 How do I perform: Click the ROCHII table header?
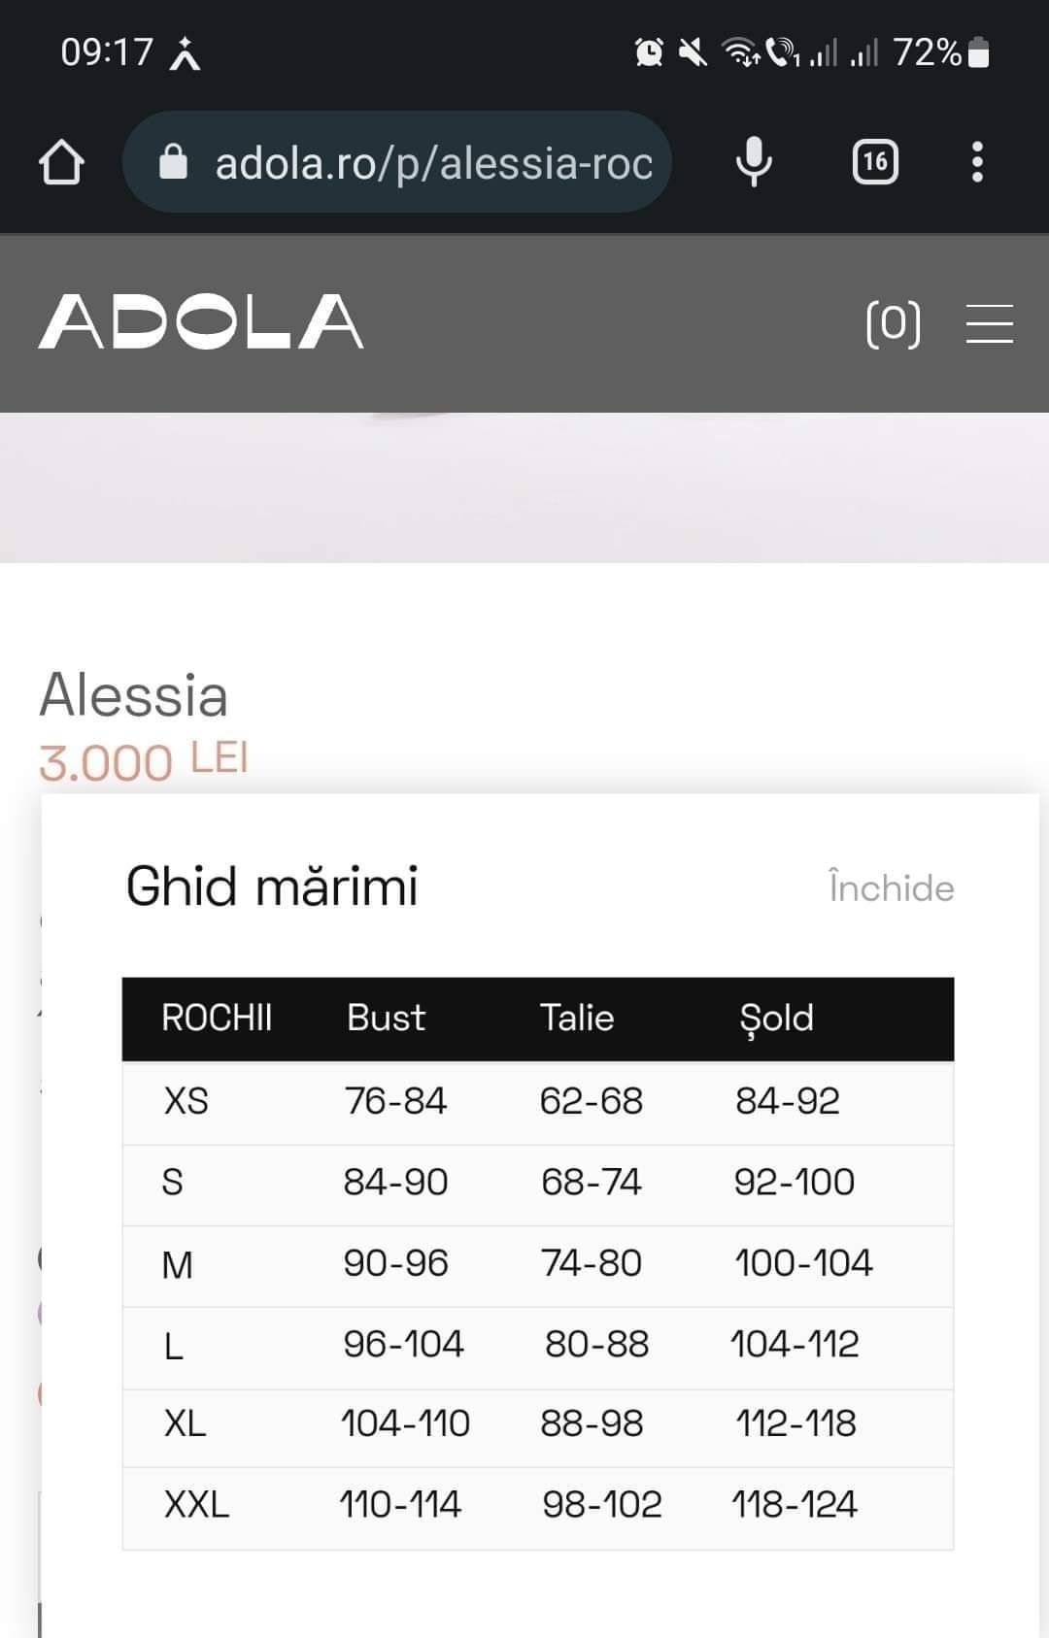point(217,1018)
